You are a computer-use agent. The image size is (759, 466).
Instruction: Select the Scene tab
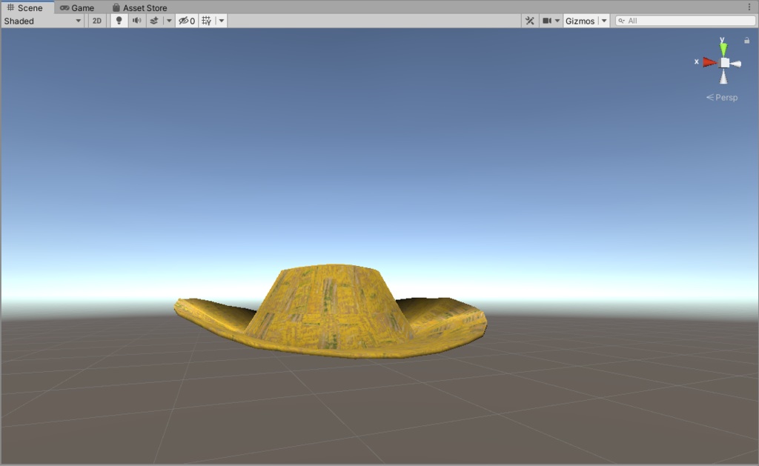[x=24, y=7]
